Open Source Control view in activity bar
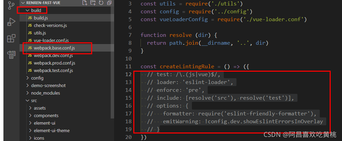 click(11, 6)
